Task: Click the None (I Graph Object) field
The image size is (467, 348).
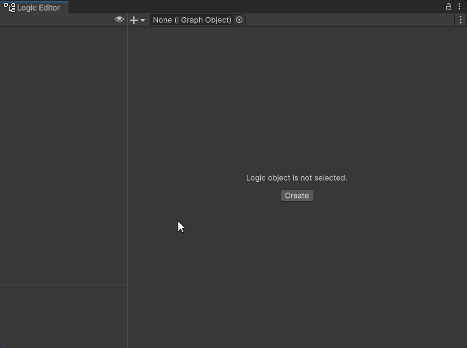Action: pos(197,20)
